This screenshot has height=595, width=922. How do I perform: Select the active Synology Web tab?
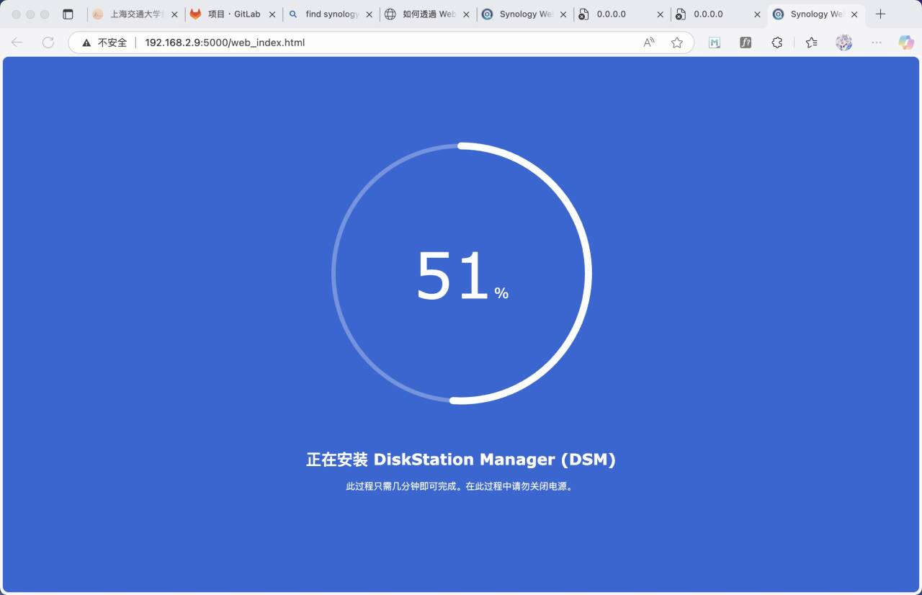click(x=815, y=14)
